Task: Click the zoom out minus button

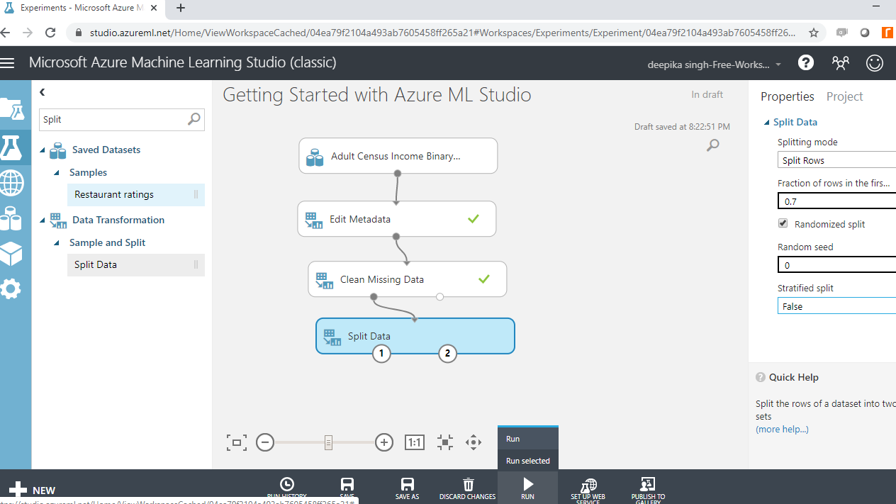Action: click(x=265, y=443)
